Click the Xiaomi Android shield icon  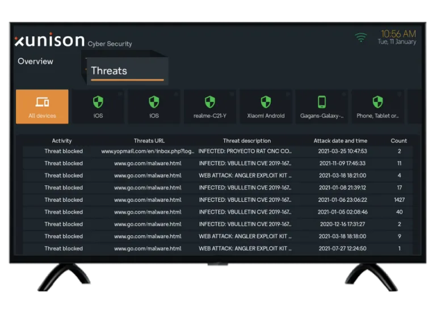(266, 102)
